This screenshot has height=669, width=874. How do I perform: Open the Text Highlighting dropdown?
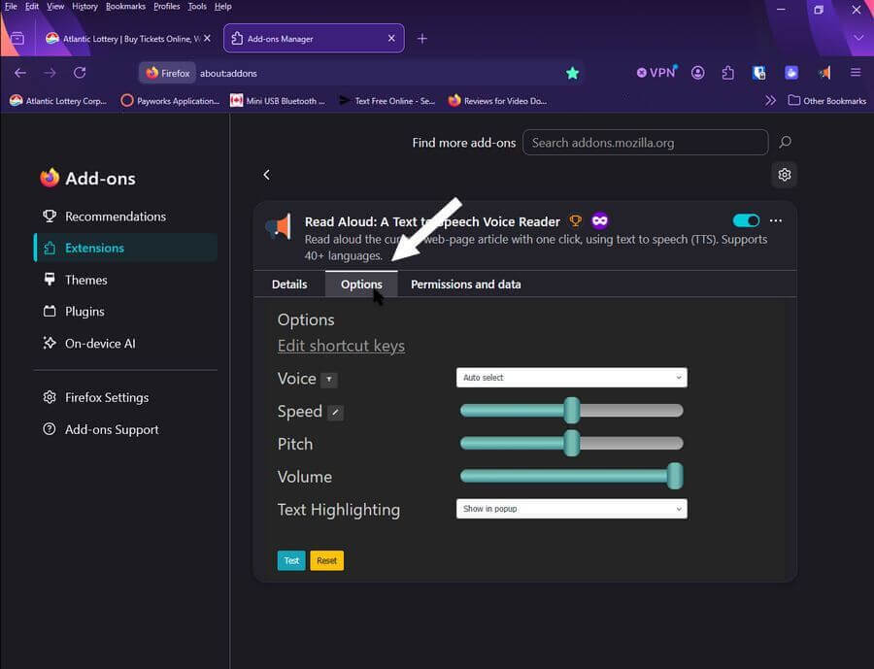[x=571, y=509]
